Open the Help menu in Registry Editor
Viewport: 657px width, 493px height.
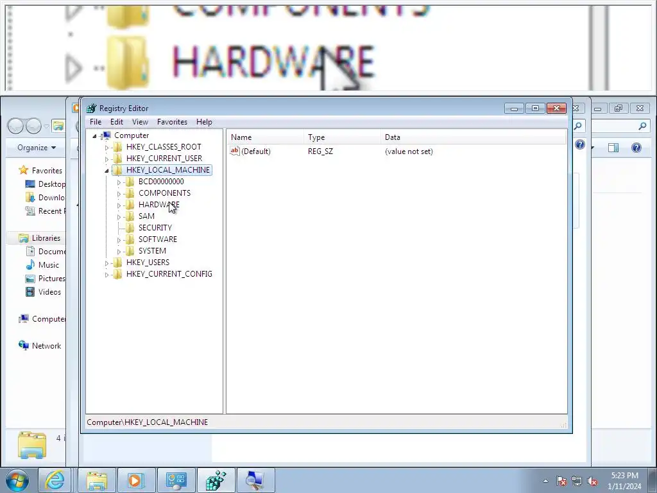204,122
